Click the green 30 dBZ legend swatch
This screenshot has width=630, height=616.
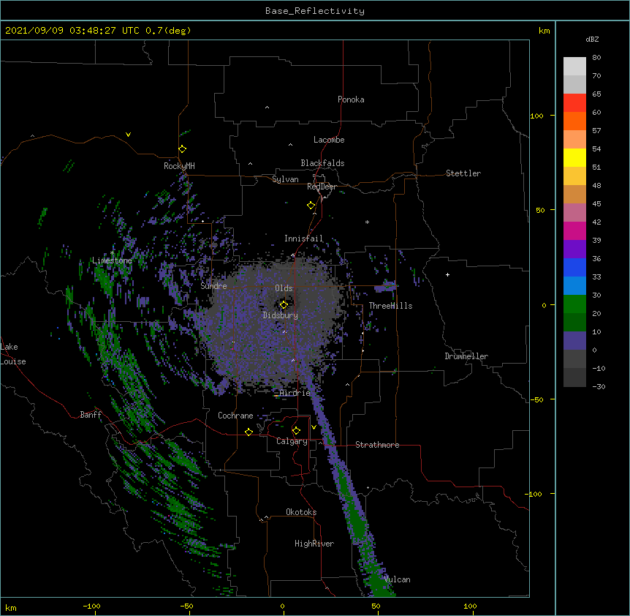[x=574, y=304]
